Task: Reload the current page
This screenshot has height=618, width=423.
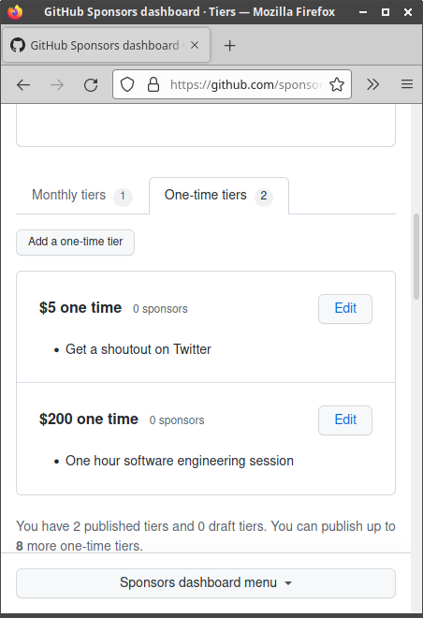Action: click(x=91, y=84)
